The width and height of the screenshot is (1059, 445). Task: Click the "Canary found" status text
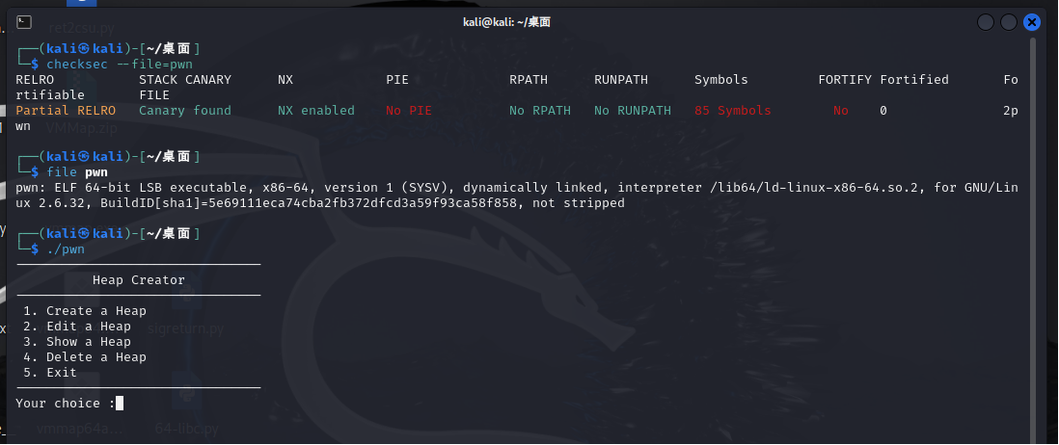click(185, 111)
